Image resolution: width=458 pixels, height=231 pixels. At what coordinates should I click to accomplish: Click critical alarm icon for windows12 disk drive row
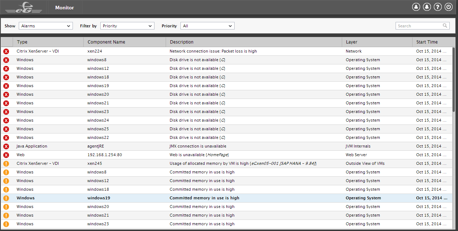click(x=6, y=68)
